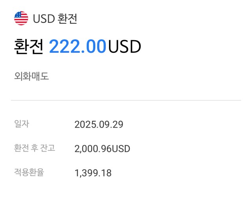
Task: Click the "일자" field label
Action: 22,124
